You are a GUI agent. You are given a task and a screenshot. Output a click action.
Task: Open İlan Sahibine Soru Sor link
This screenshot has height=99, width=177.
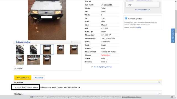[142, 10]
